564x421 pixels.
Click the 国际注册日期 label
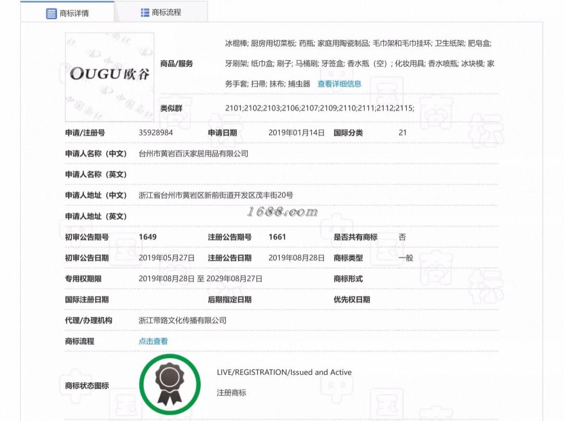pos(87,299)
